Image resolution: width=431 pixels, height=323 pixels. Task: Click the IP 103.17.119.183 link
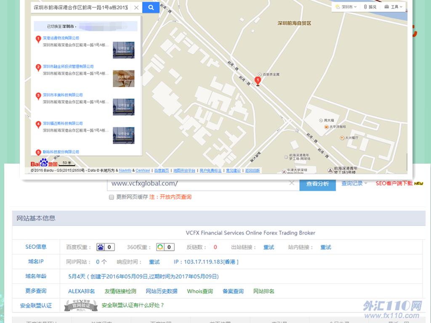206,262
